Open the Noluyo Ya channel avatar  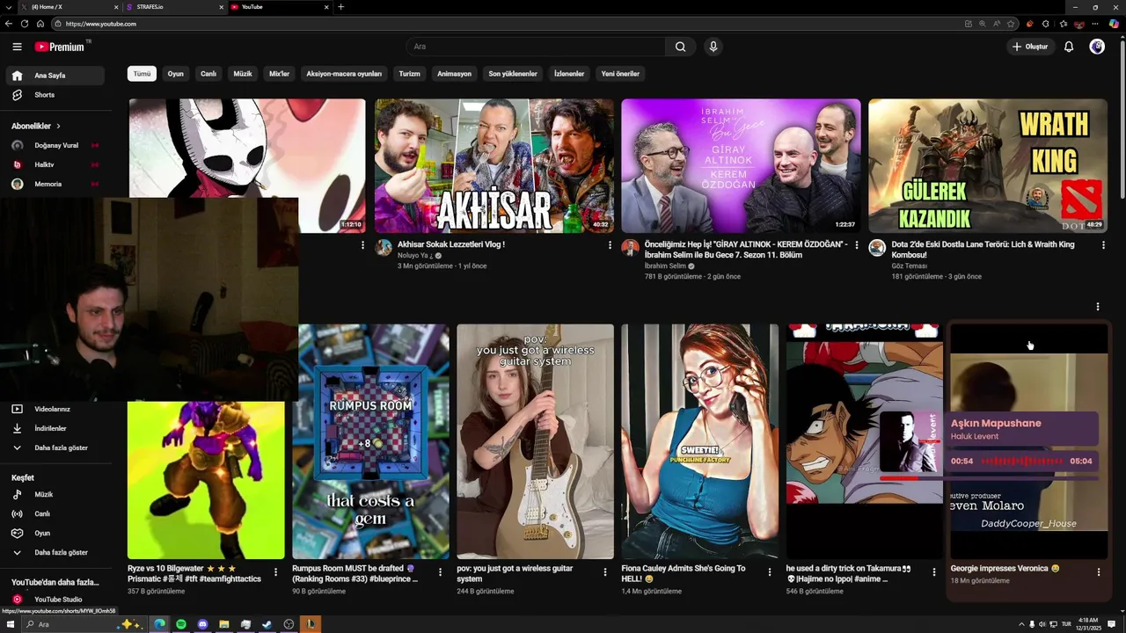pyautogui.click(x=384, y=248)
